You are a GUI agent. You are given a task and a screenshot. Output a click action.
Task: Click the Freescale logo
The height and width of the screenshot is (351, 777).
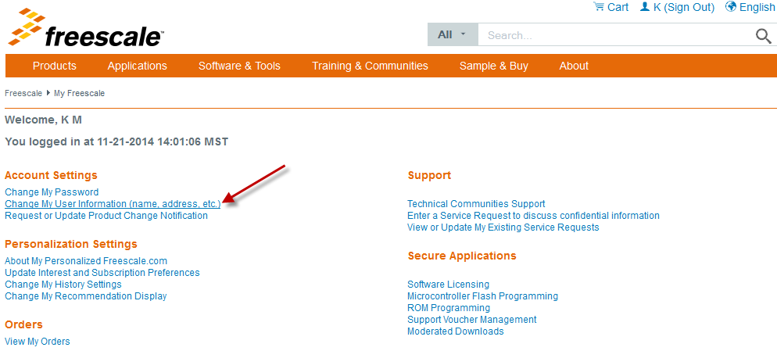[84, 30]
